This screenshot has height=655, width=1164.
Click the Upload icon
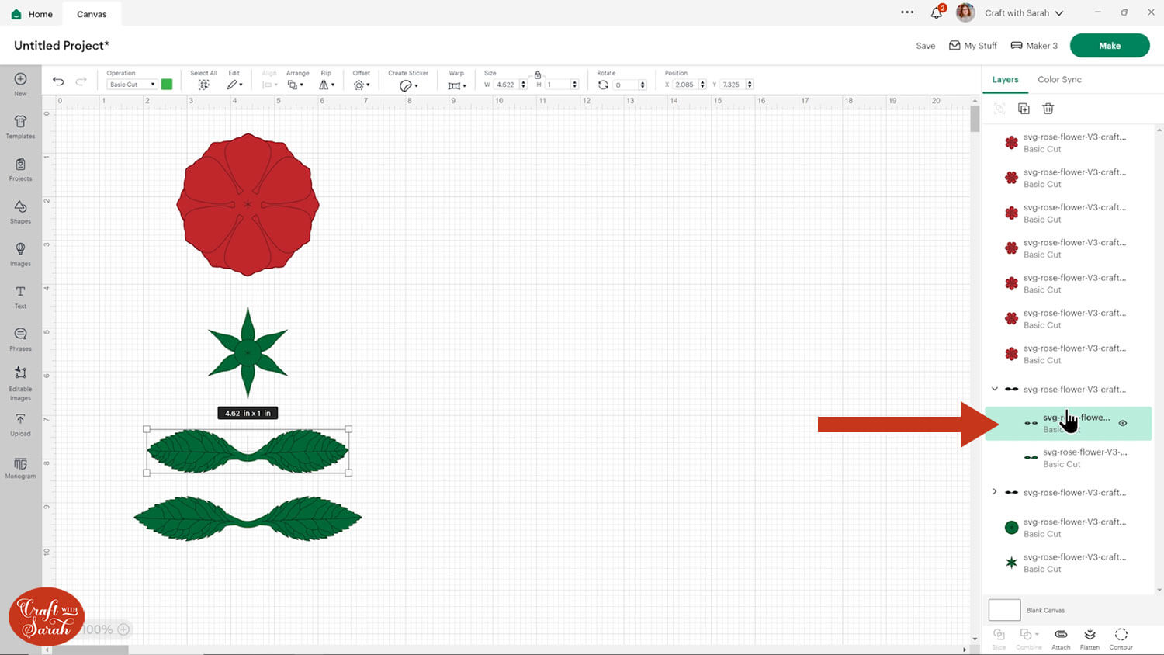point(20,424)
